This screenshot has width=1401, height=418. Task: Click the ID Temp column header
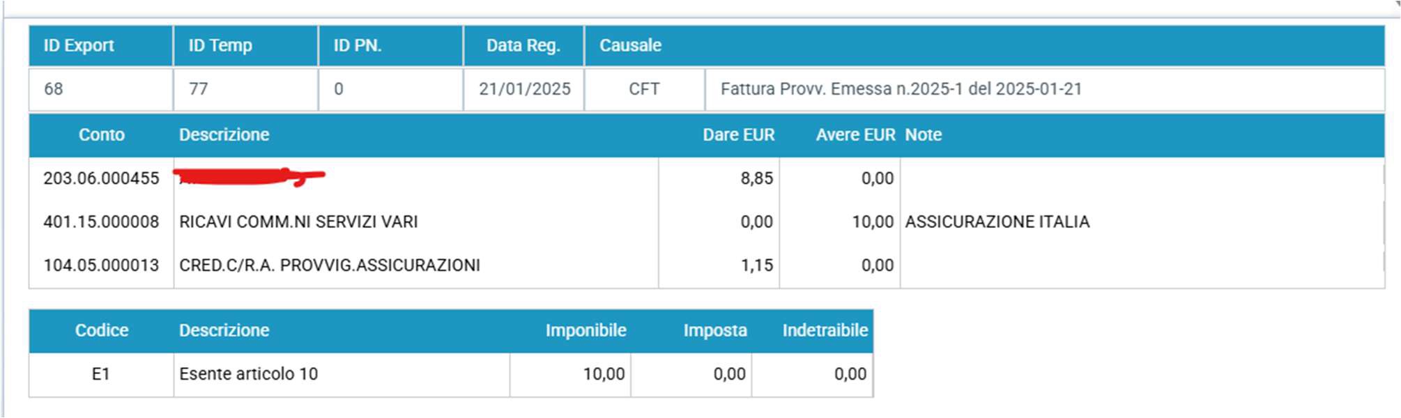pyautogui.click(x=245, y=46)
